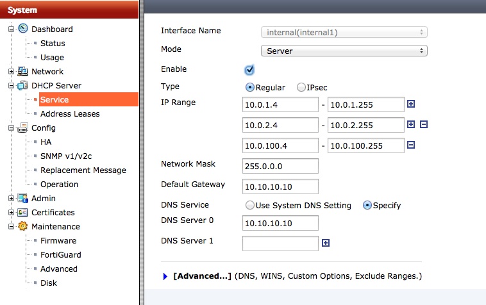Viewport: 486px width, 305px height.
Task: Open Address Leases
Action: click(70, 114)
